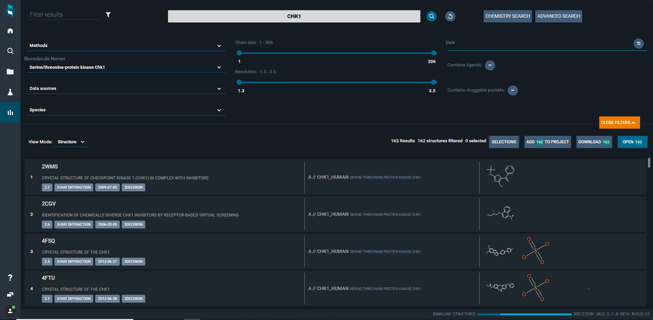The height and width of the screenshot is (320, 653).
Task: Click 2009-07-03 date tag
Action: pos(107,188)
